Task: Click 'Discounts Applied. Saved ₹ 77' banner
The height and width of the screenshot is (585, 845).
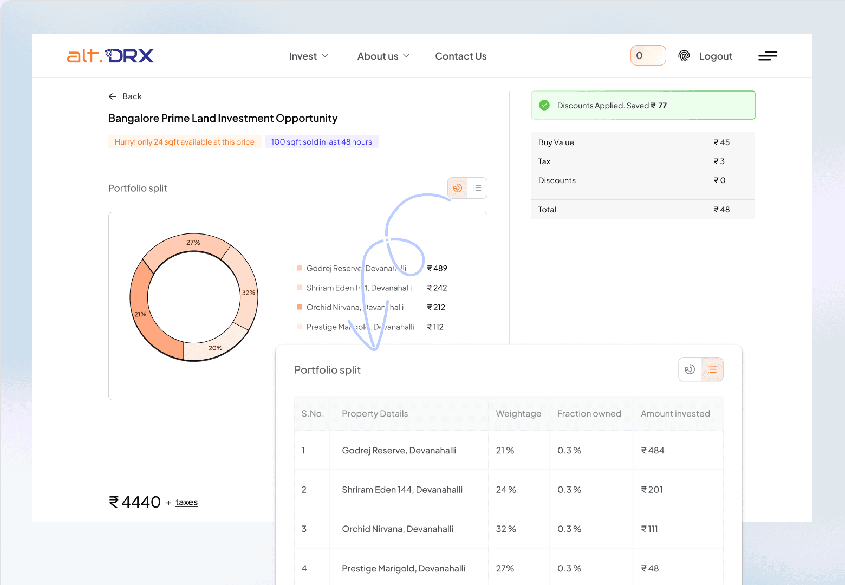Action: (643, 105)
